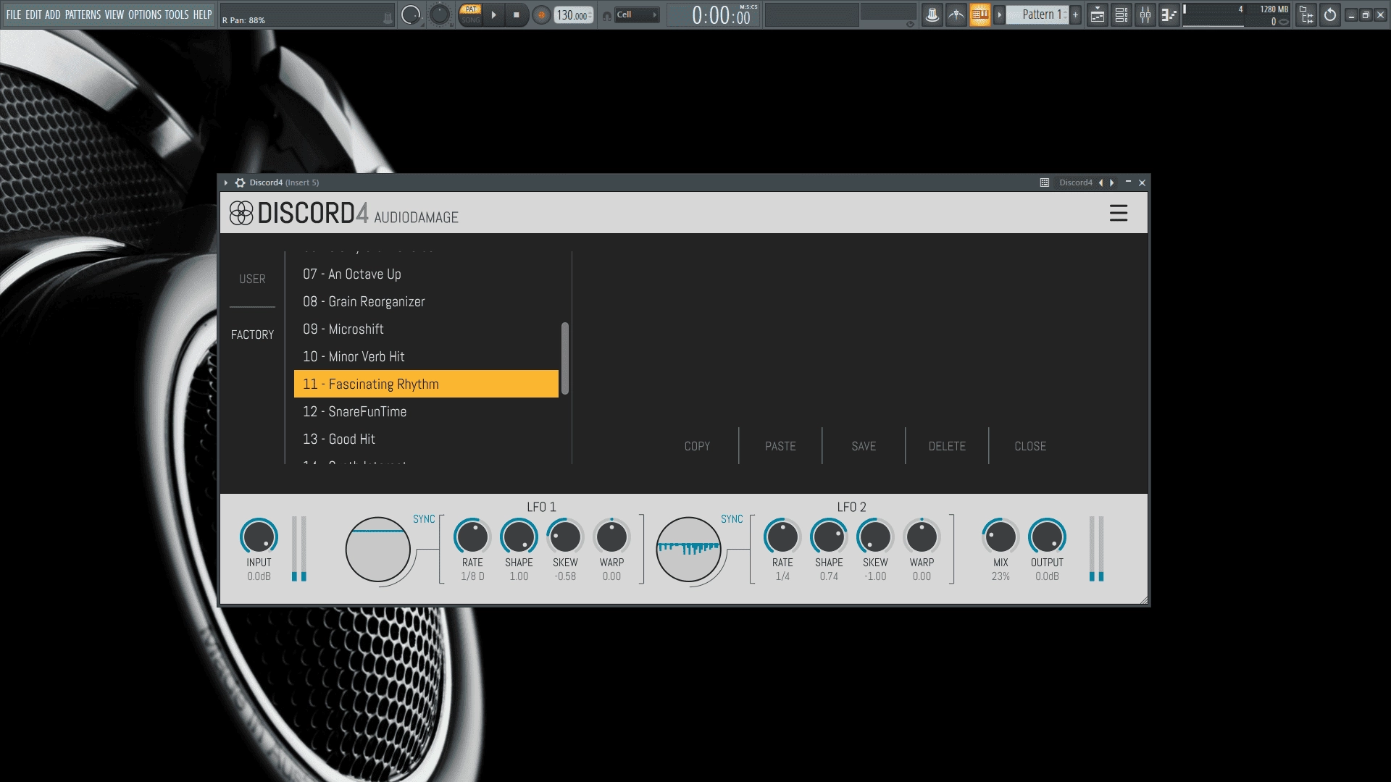Add a new pattern with the plus button
This screenshot has height=782, width=1391.
coord(1076,14)
